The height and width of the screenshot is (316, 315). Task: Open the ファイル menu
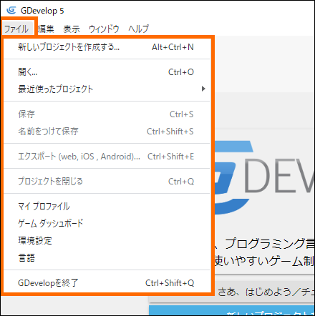[x=16, y=29]
